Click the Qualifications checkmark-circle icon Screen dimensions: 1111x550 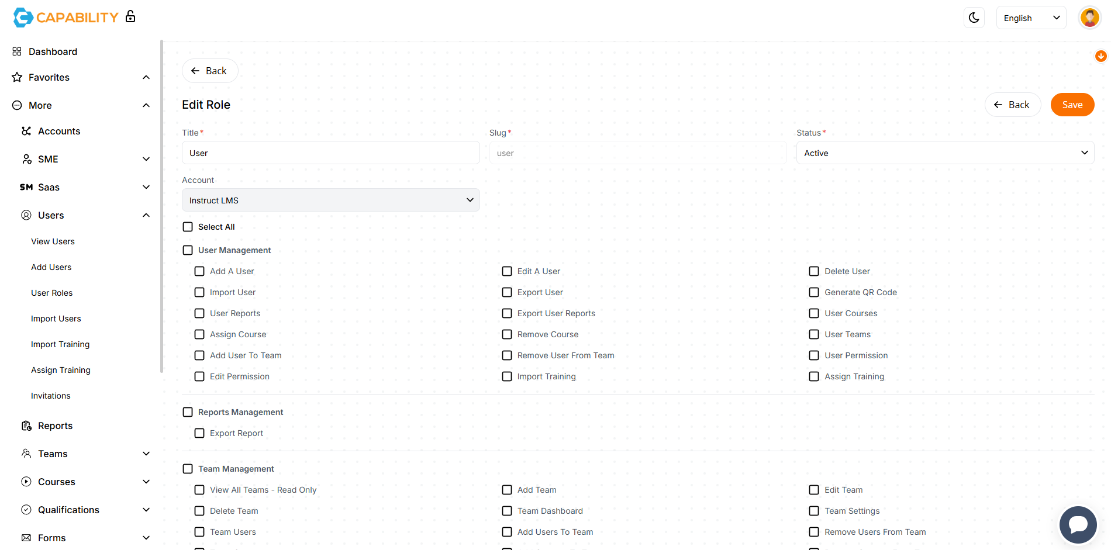click(x=26, y=510)
